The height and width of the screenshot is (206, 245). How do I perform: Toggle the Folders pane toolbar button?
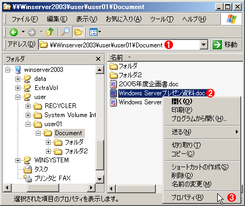pos(78,32)
